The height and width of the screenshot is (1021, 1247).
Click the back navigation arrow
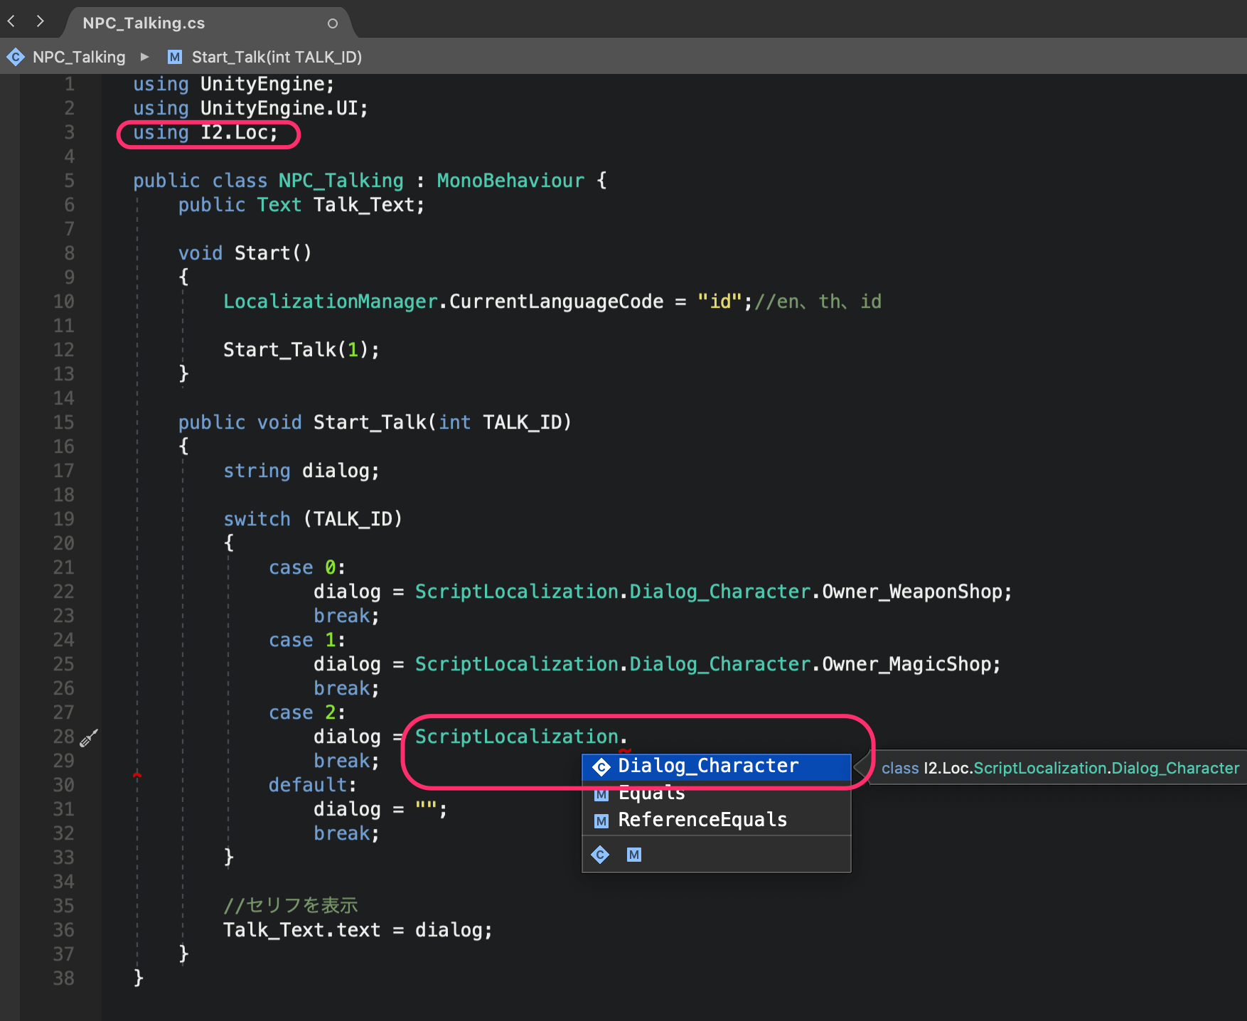(x=11, y=22)
